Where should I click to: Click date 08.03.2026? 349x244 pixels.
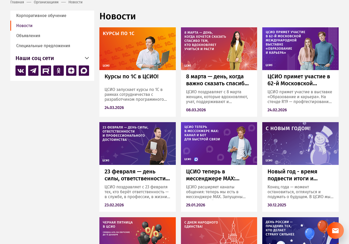click(196, 110)
